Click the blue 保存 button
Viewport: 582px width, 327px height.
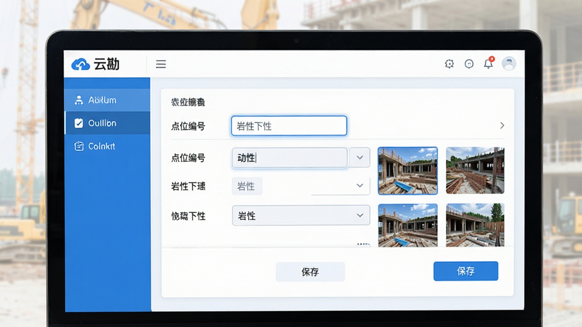pyautogui.click(x=466, y=271)
